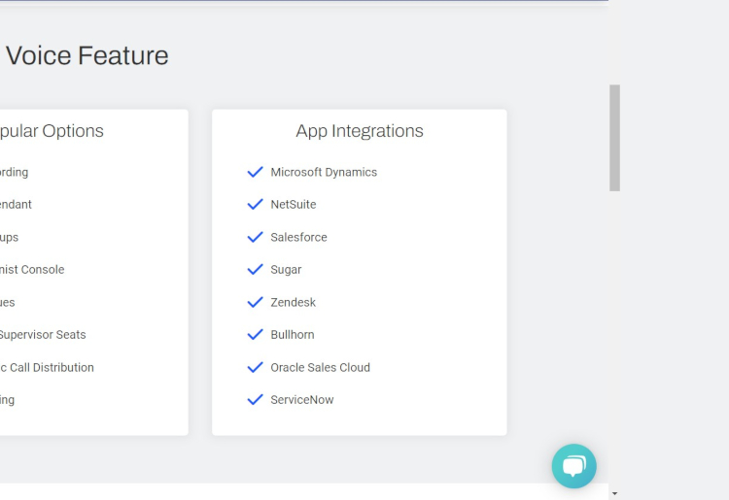Select the Console option text
This screenshot has width=729, height=500.
[x=43, y=270]
